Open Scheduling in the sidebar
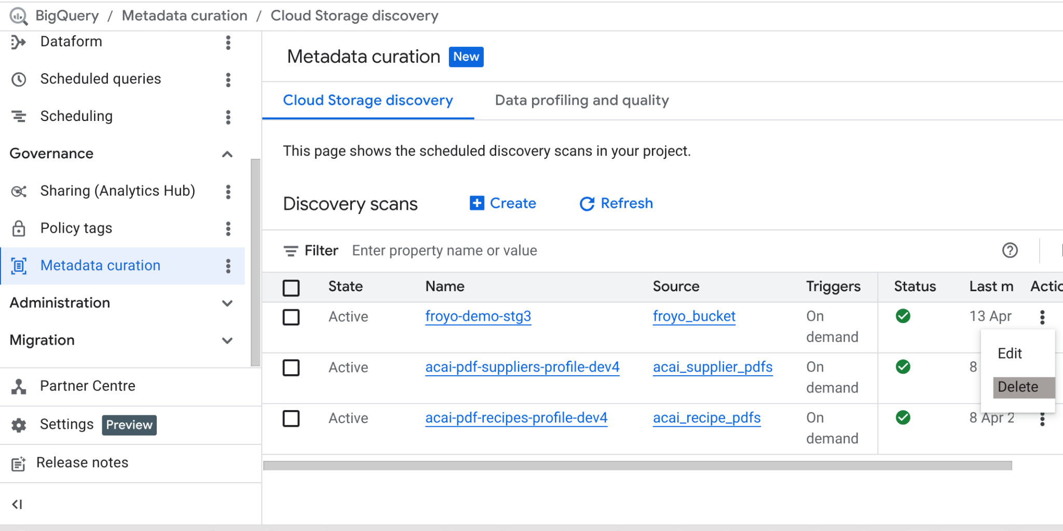 (76, 116)
